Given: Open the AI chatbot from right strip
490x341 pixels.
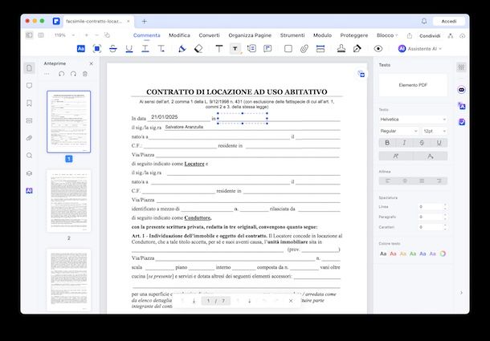Looking at the screenshot, I should pyautogui.click(x=462, y=90).
